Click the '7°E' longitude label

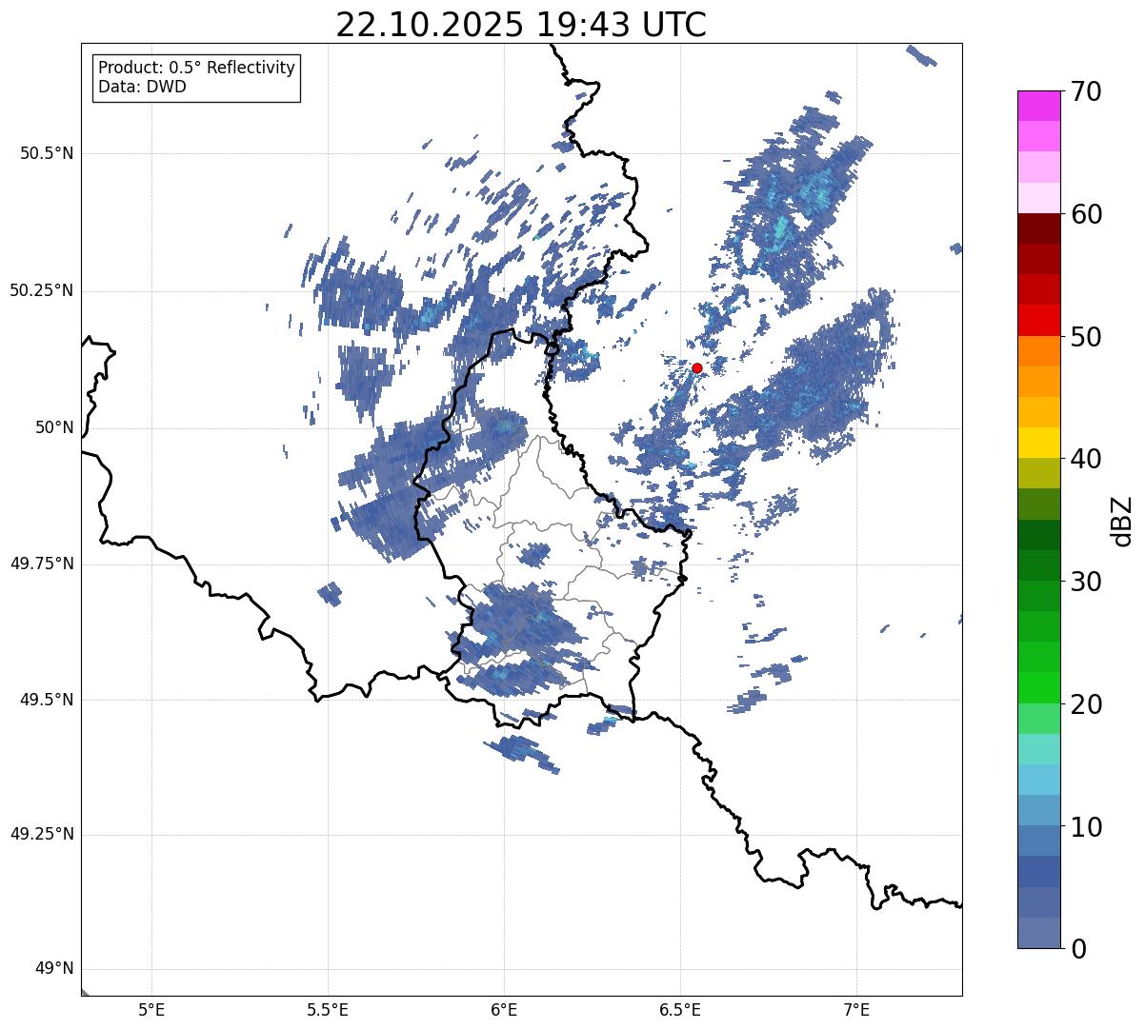pos(856,1010)
